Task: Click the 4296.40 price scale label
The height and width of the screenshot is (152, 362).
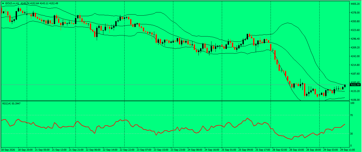Action: point(355,39)
